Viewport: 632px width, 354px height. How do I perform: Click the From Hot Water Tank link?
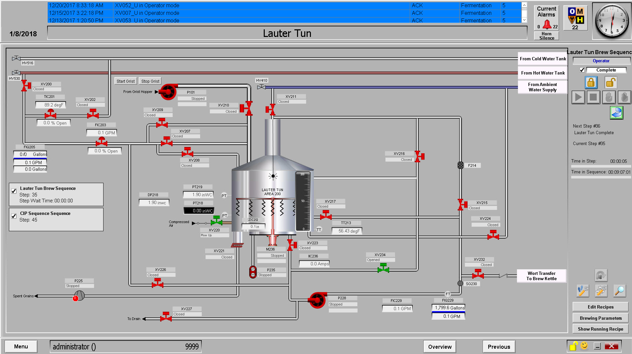pyautogui.click(x=543, y=73)
